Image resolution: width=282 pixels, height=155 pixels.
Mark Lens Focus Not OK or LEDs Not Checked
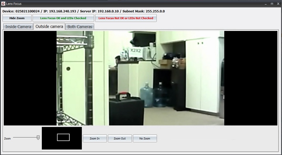point(126,18)
